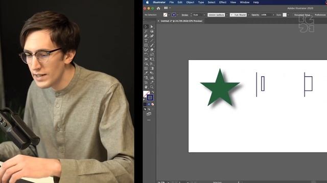Click the Document Setup button
327x183 pixels.
click(302, 15)
